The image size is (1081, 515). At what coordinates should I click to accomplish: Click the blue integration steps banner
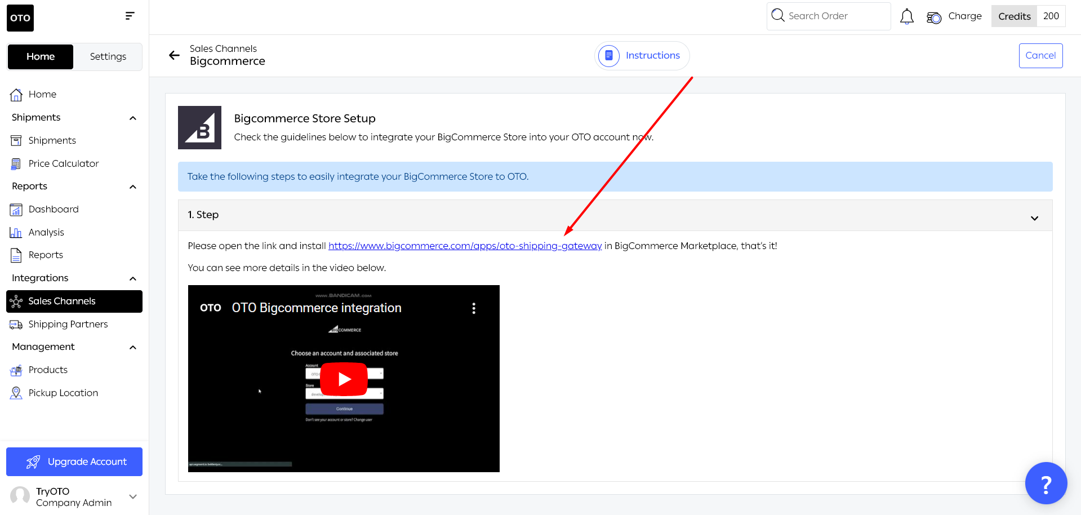click(x=615, y=177)
